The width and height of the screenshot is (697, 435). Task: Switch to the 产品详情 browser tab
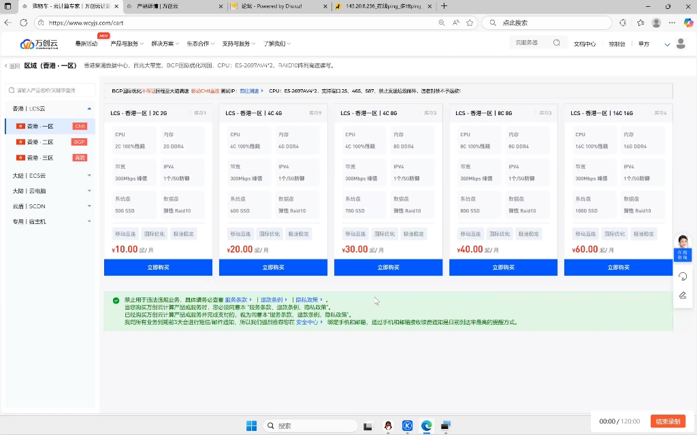pos(174,6)
